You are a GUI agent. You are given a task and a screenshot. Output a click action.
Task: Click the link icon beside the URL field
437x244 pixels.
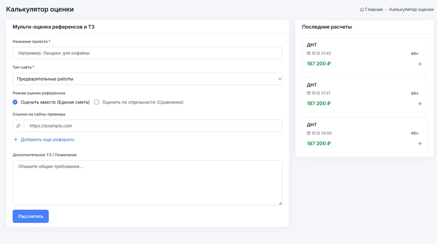[x=18, y=126]
